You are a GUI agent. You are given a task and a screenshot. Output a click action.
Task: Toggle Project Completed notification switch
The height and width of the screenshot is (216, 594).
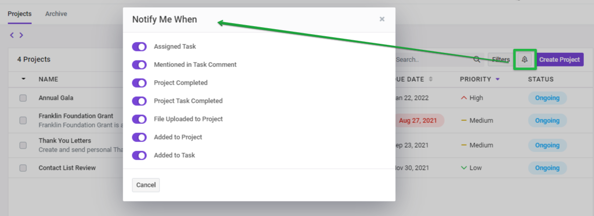(139, 83)
